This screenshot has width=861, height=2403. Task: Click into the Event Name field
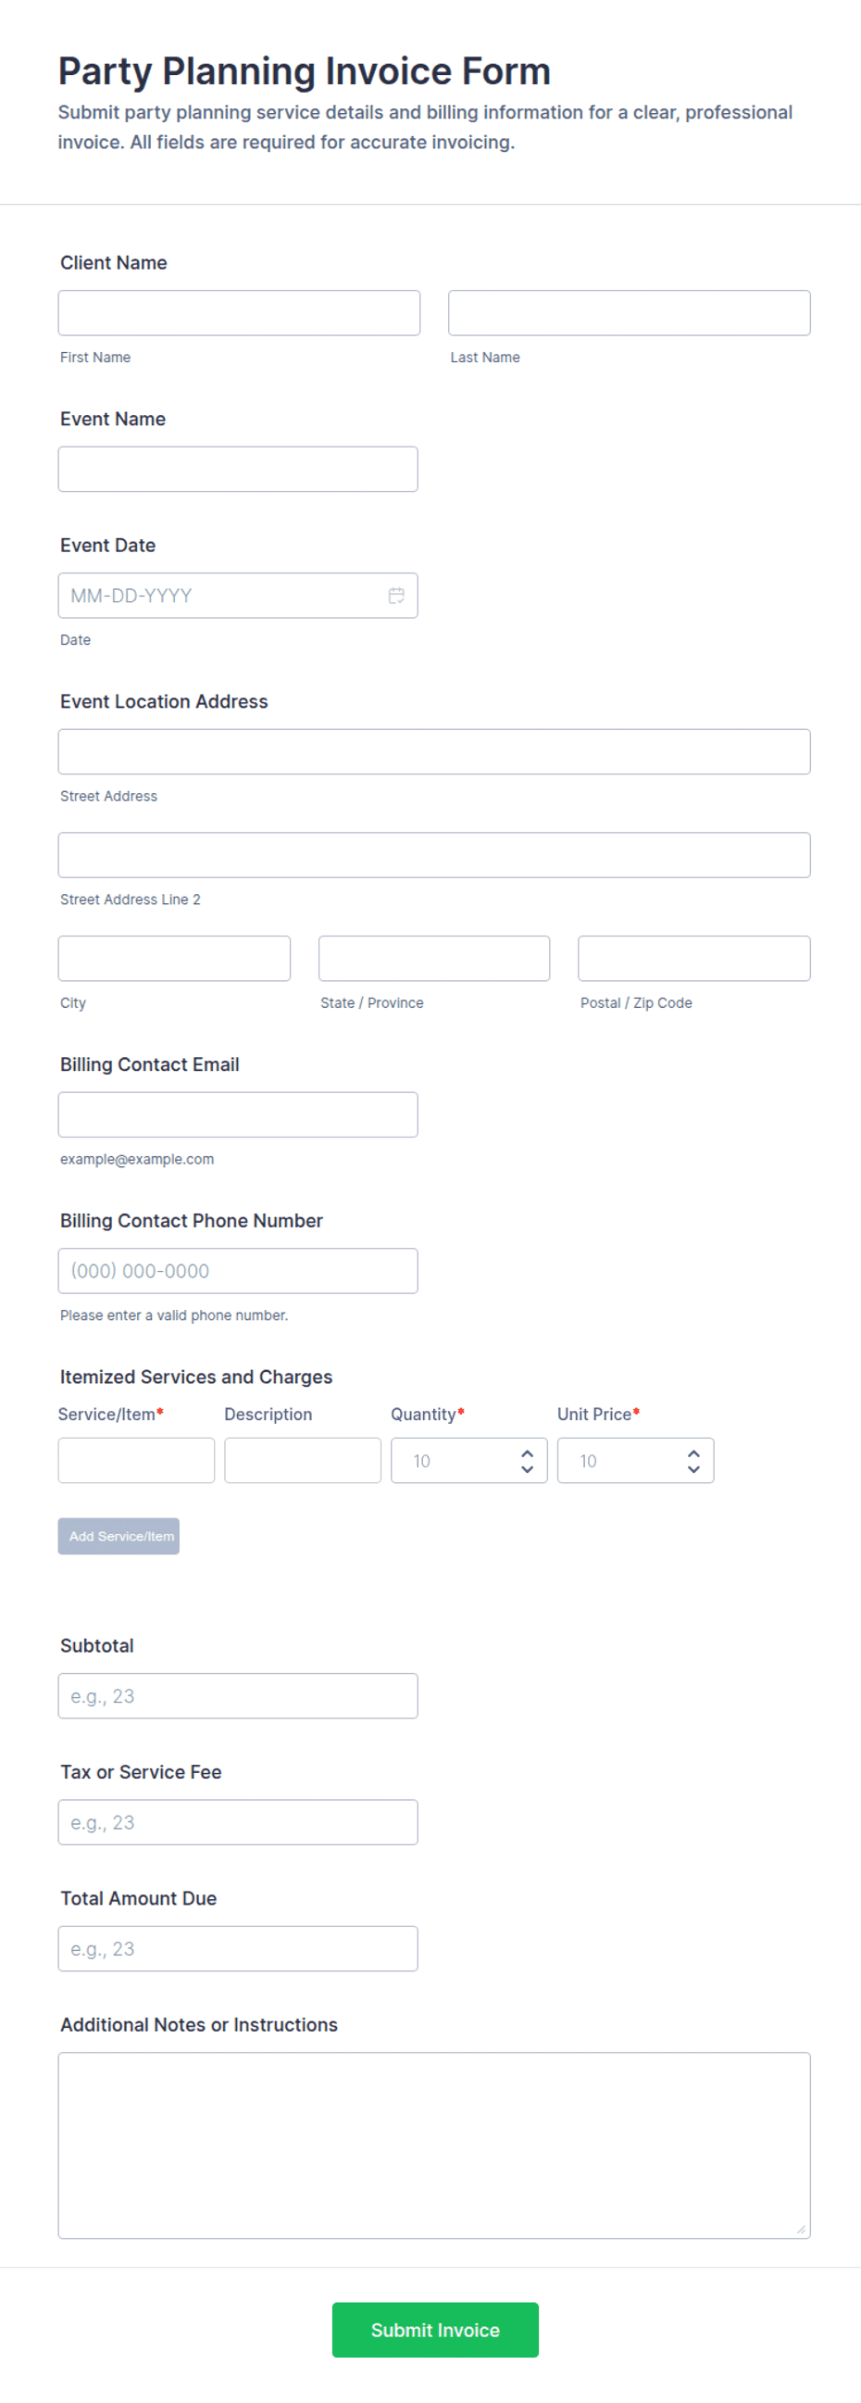click(x=238, y=470)
